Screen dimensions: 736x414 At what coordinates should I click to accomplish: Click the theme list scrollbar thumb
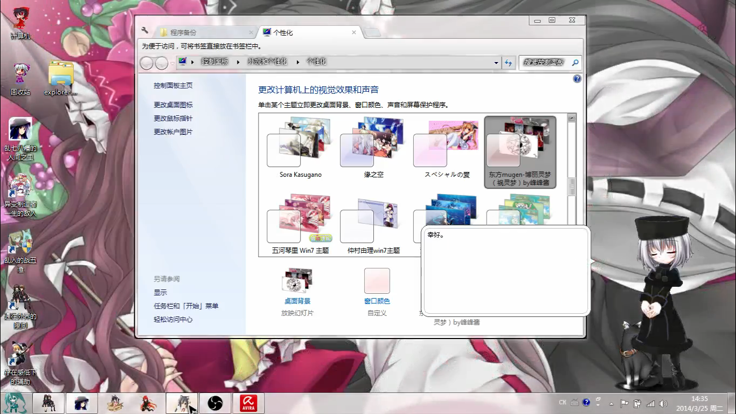(572, 187)
